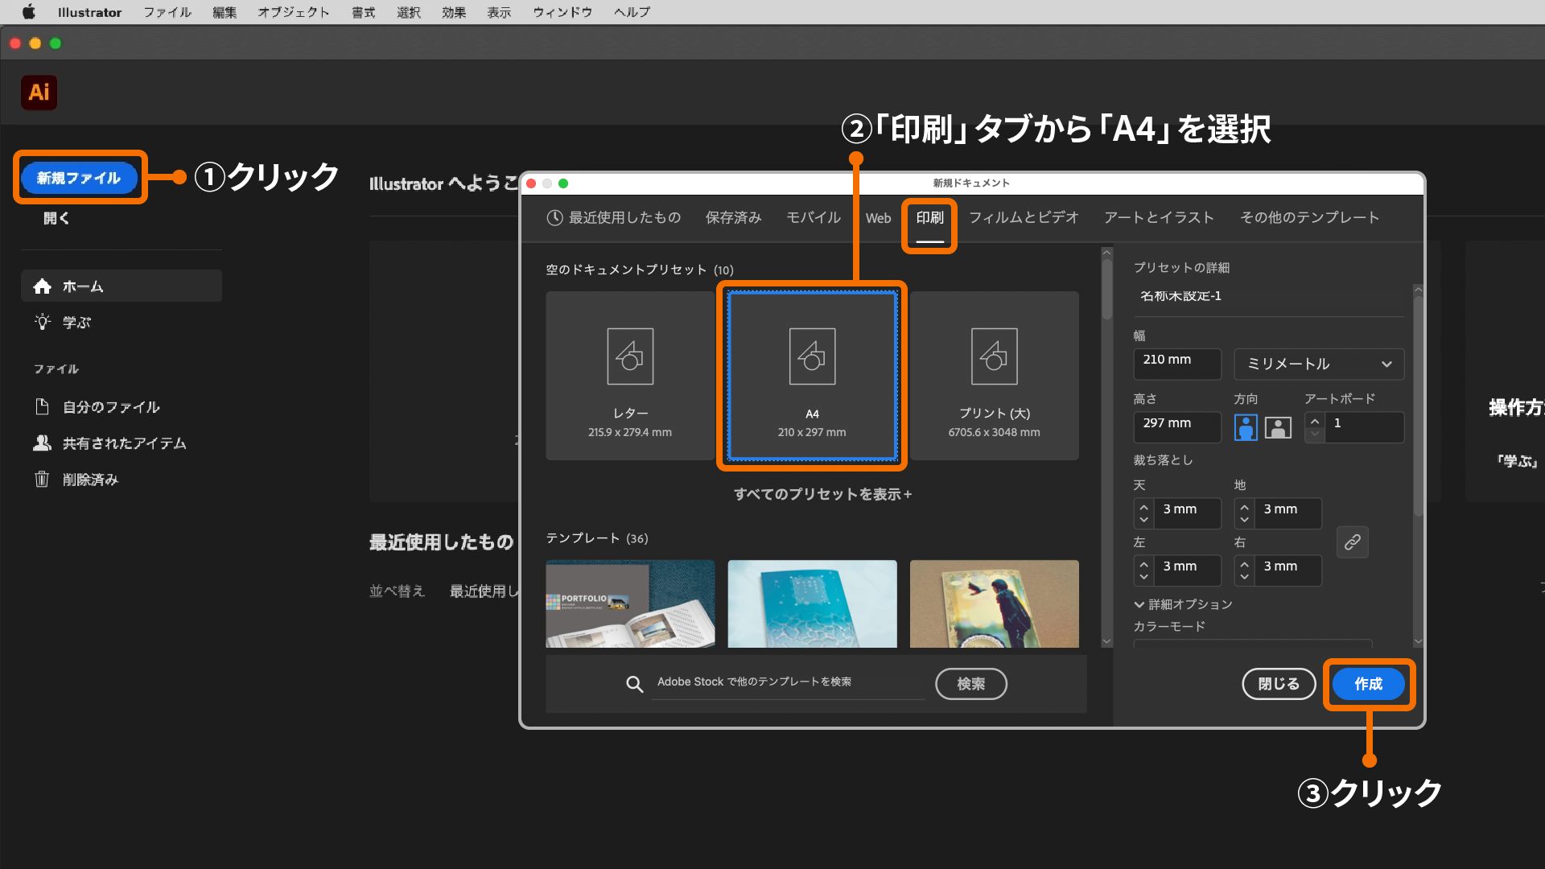Switch to the フィルムとビデオ tab
Screen dimensions: 1545x869
click(x=1023, y=217)
